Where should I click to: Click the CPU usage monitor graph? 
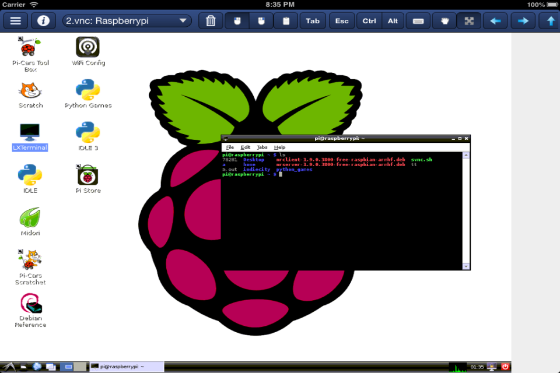(458, 367)
